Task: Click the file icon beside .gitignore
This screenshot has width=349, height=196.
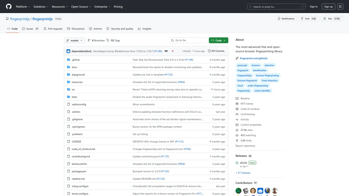Action: coord(69,119)
